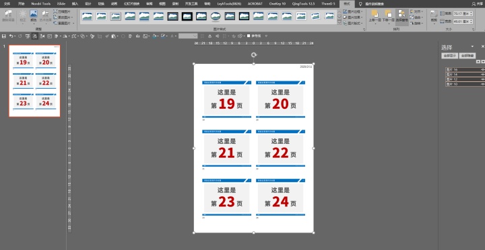The width and height of the screenshot is (485, 250).
Task: Click the Paste clipboard icon in quick toolbar
Action: (114, 36)
